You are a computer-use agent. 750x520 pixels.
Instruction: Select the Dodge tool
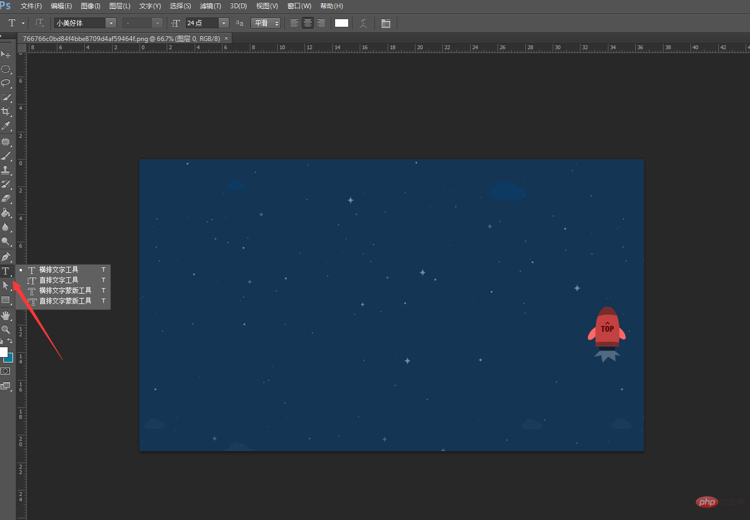tap(5, 241)
